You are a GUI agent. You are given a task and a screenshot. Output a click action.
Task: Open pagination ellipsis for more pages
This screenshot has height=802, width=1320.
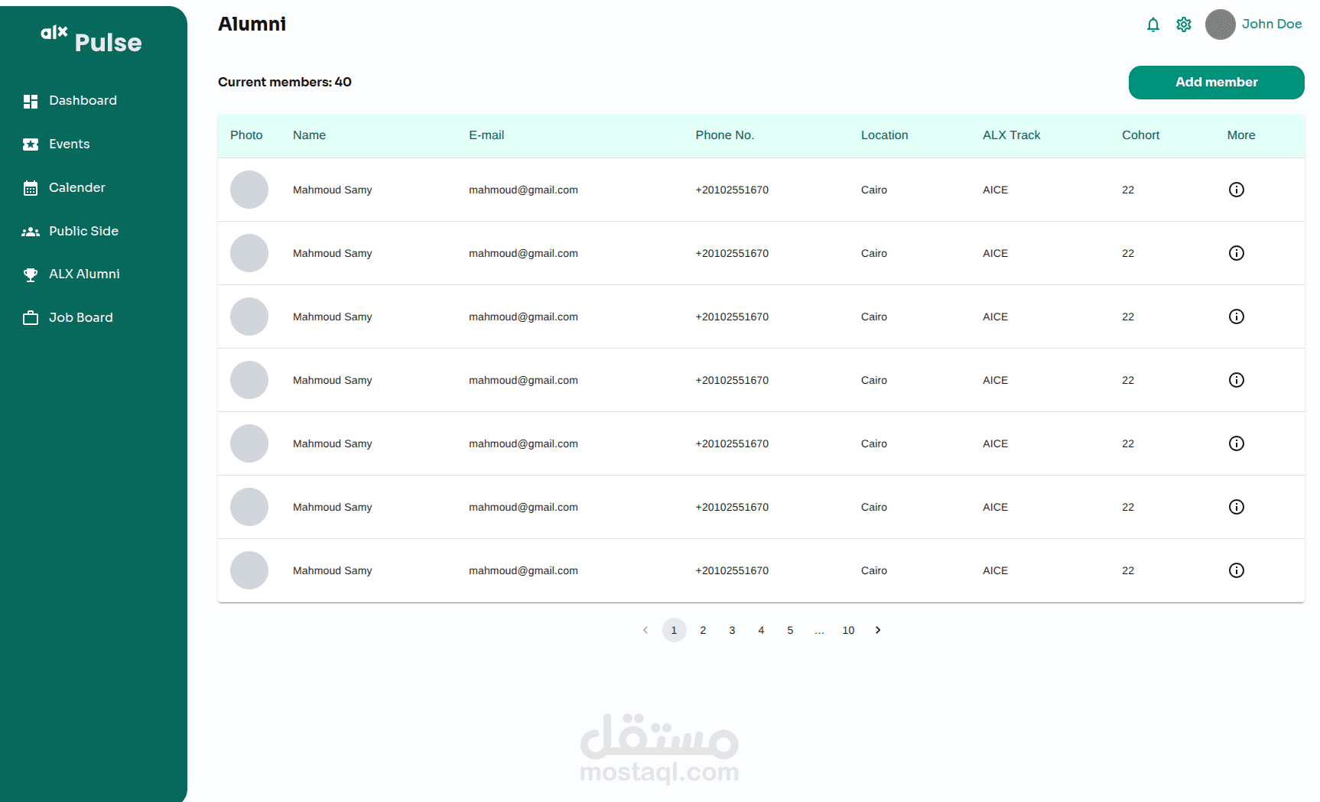819,630
